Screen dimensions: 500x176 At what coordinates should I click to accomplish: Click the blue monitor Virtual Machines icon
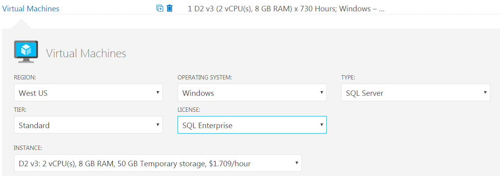tap(26, 52)
